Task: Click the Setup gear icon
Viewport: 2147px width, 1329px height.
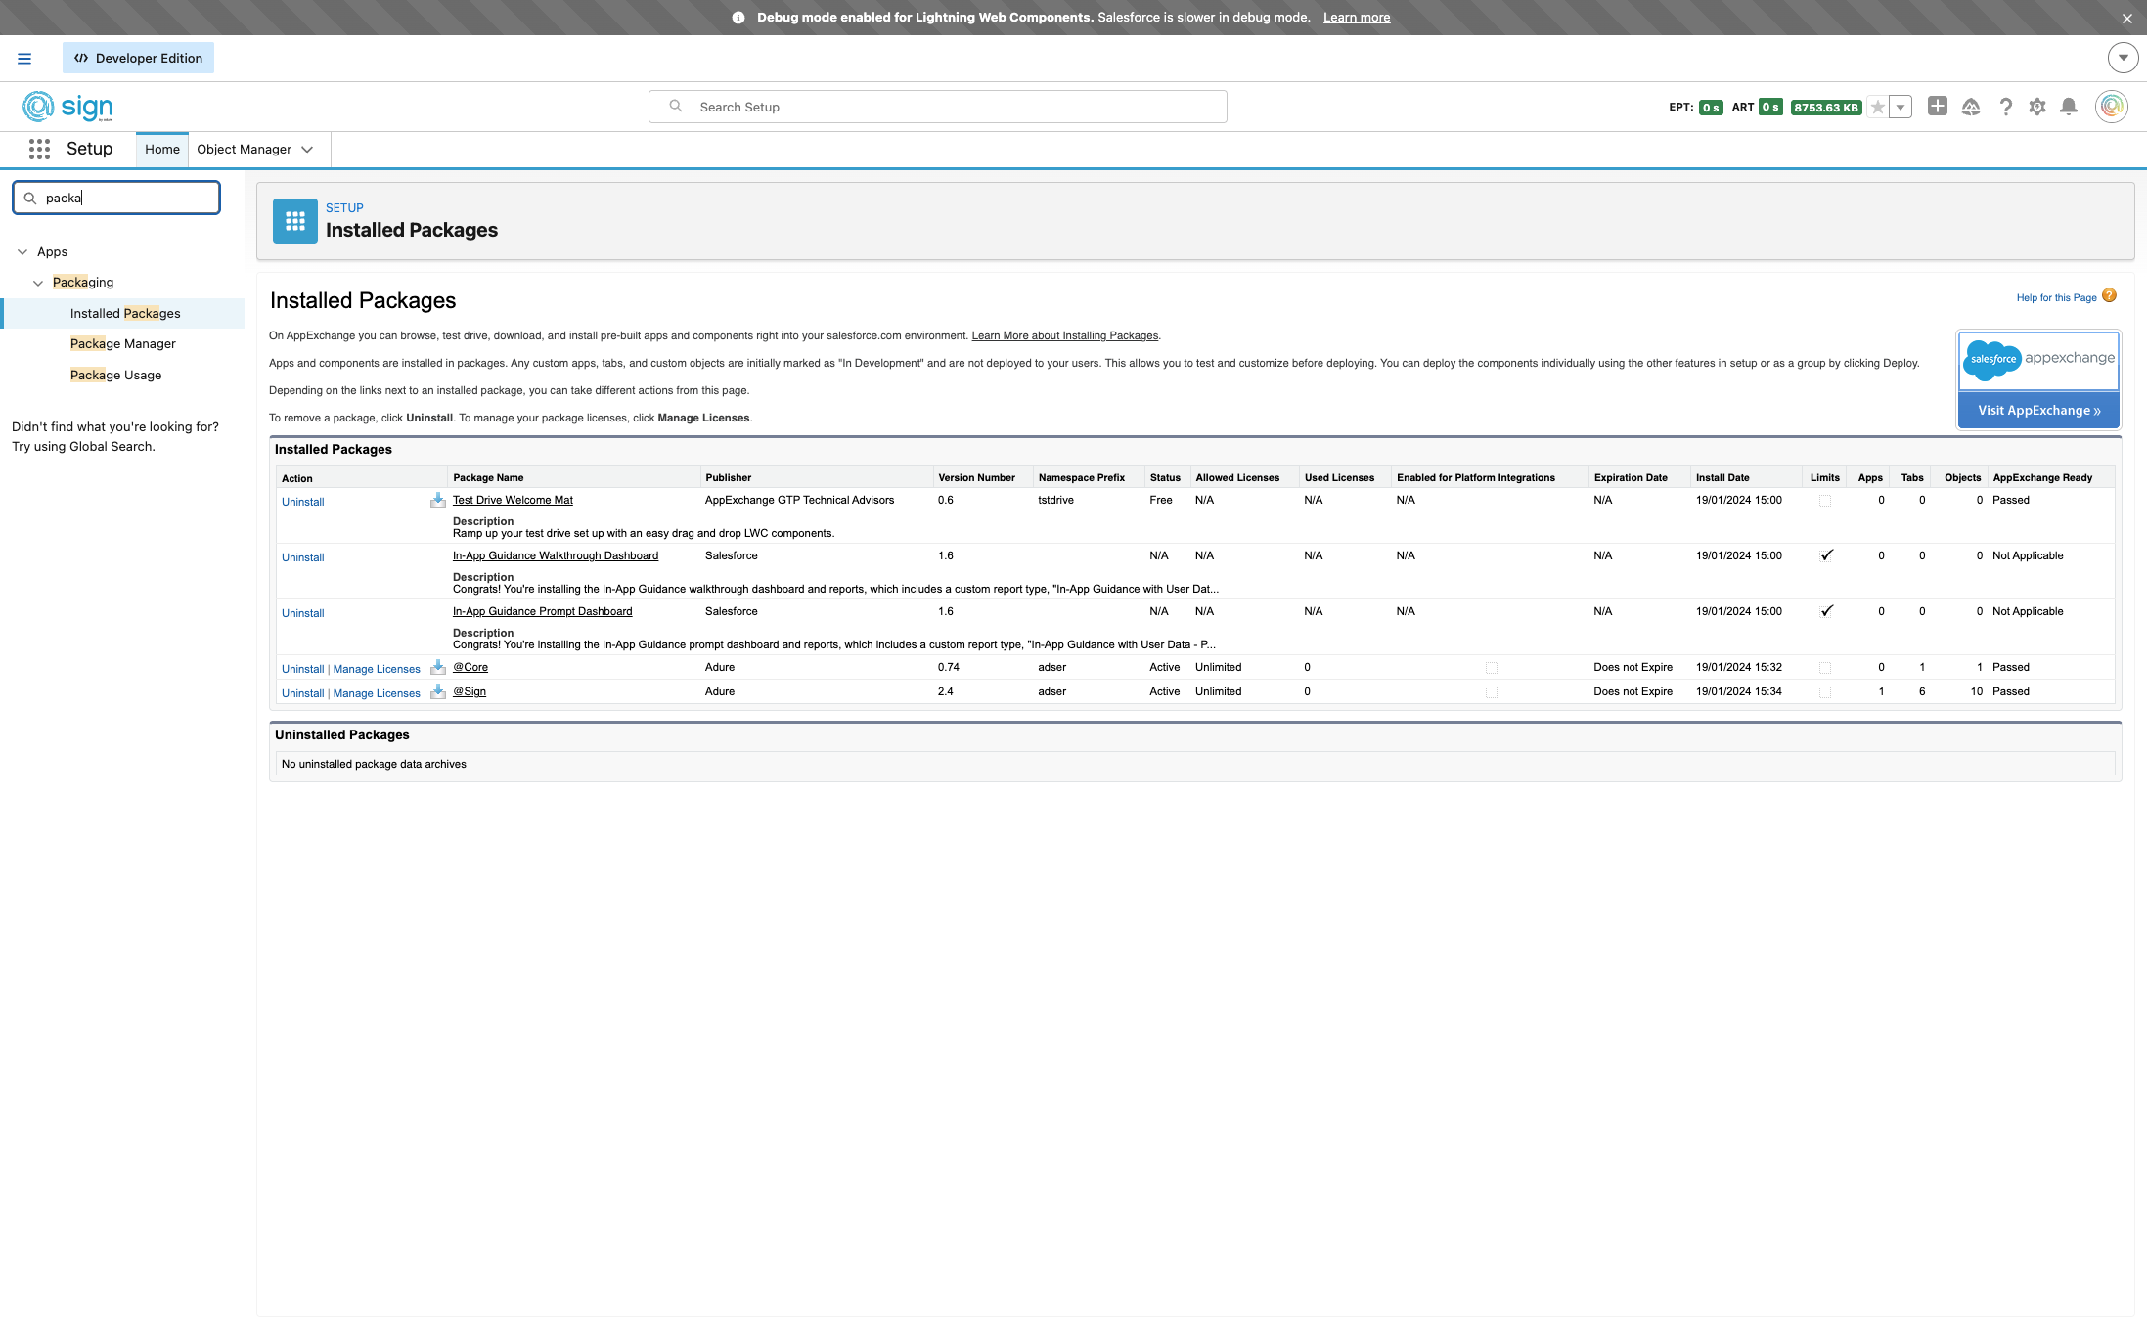Action: click(2036, 107)
